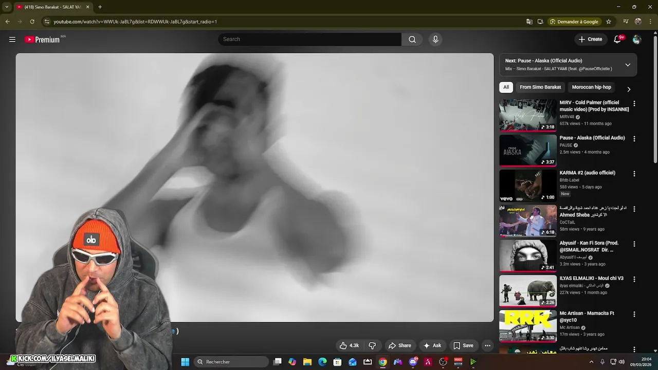
Task: Like the video with thumbs up
Action: [x=349, y=345]
